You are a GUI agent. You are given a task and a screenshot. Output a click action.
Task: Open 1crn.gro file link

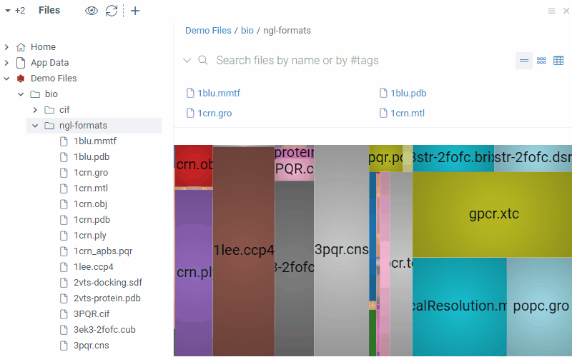[x=214, y=114]
